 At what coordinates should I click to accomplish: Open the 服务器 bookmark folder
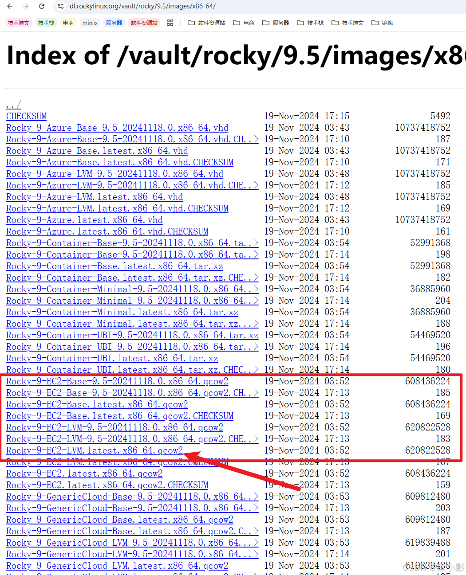click(276, 23)
